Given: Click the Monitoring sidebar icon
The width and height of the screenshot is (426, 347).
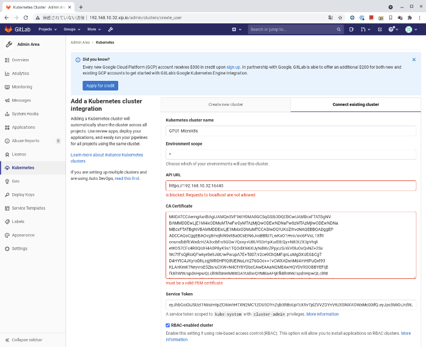Looking at the screenshot, I should pos(7,87).
